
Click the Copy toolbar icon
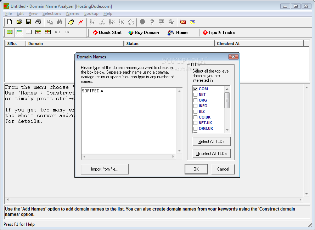click(50, 22)
